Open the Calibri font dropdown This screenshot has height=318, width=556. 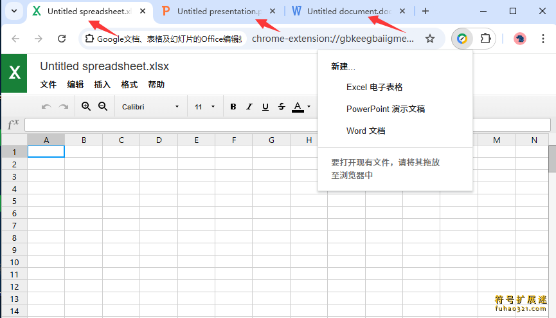click(150, 107)
